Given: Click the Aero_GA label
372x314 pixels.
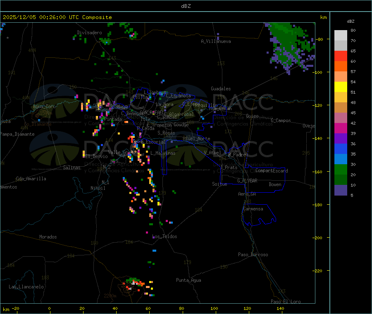Looking at the screenshot, I should tap(247, 194).
